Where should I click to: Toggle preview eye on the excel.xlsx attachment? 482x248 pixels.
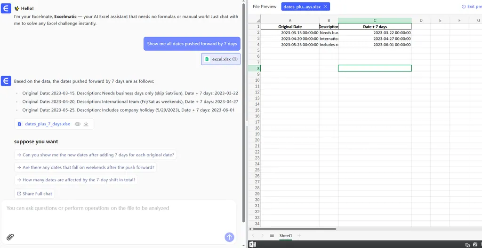tap(234, 59)
